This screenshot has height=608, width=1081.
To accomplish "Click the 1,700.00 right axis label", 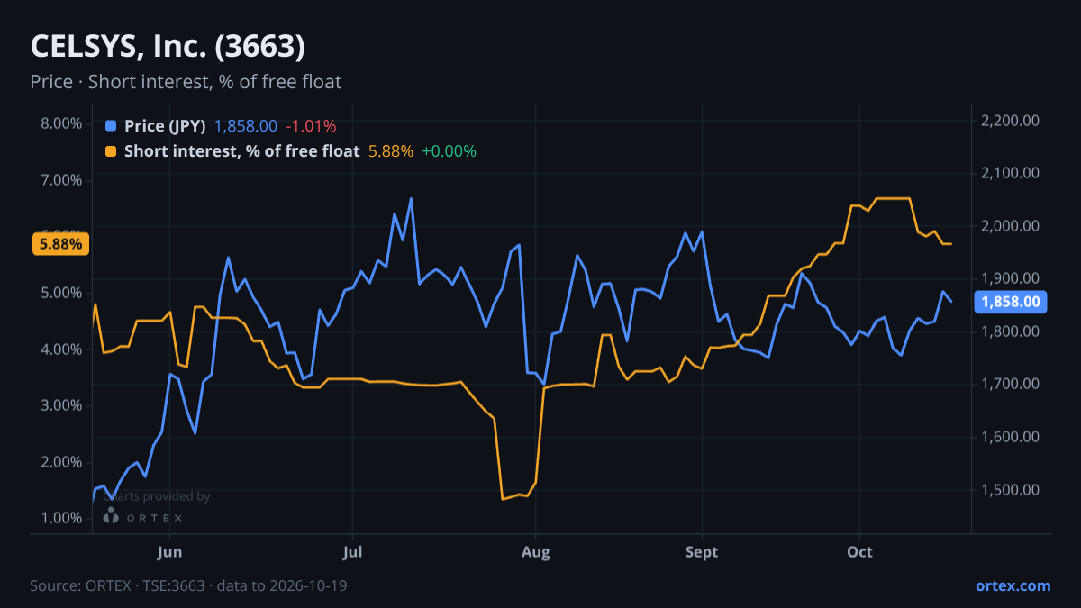I will click(1011, 384).
